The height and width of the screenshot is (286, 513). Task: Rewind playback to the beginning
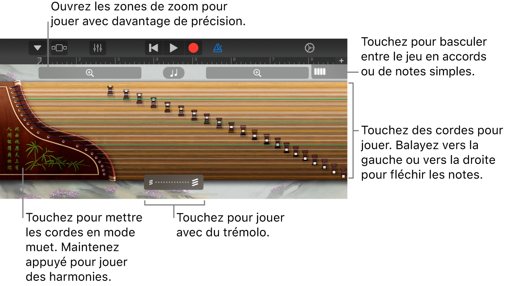point(153,48)
